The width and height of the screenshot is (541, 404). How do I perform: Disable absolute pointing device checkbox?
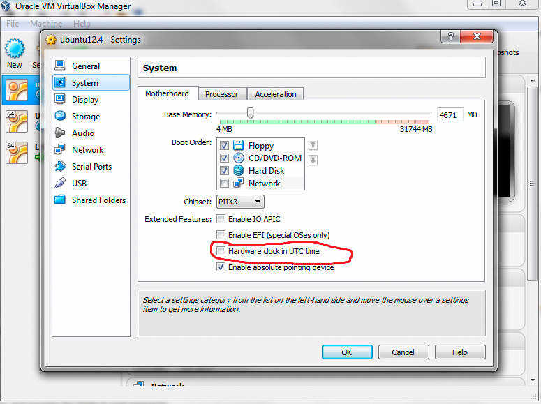click(221, 267)
